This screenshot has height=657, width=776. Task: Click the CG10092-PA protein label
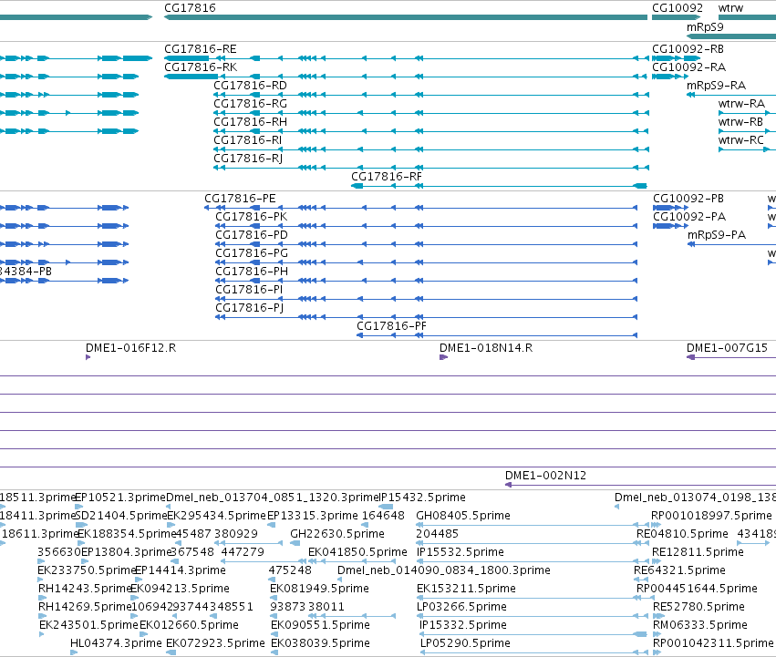(x=689, y=217)
